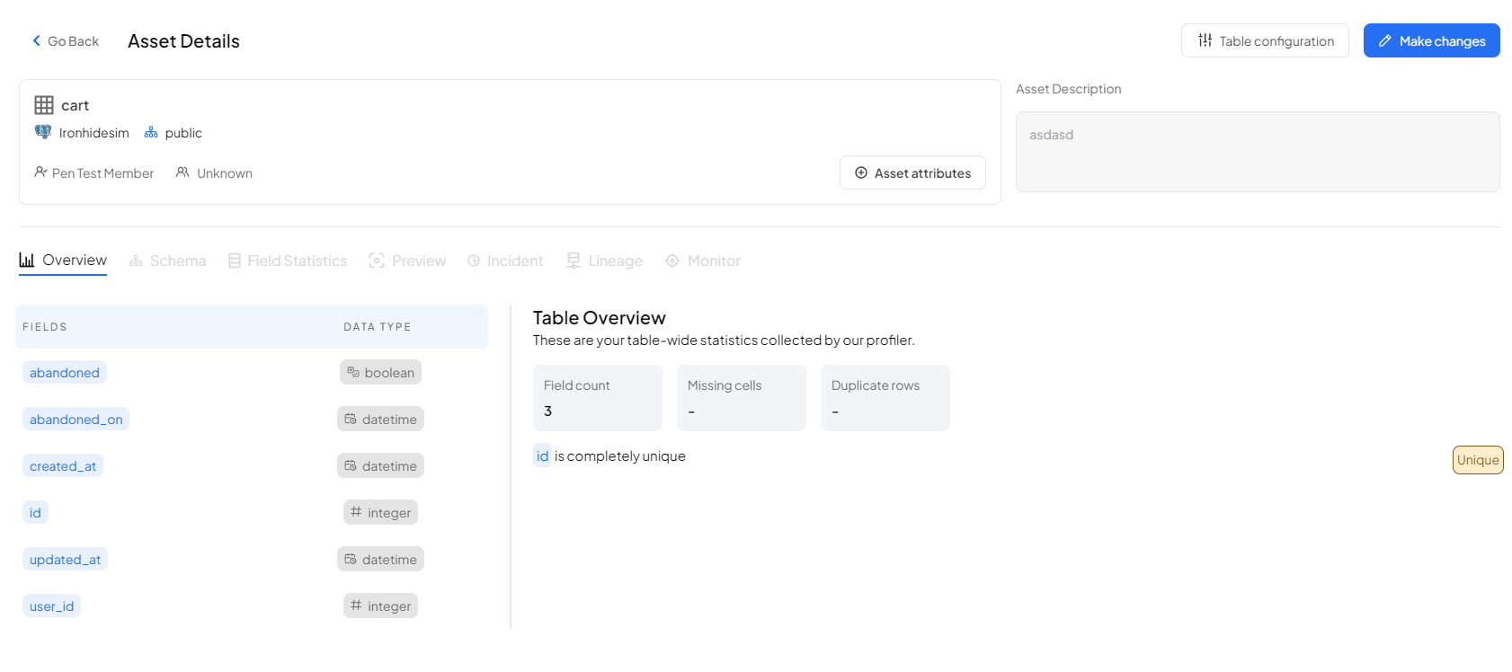Click into the Asset Description text box
1512x672 pixels.
(1257, 152)
